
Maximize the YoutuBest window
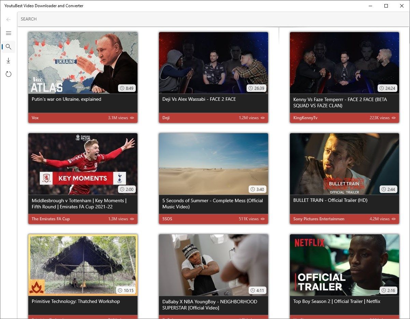click(386, 6)
